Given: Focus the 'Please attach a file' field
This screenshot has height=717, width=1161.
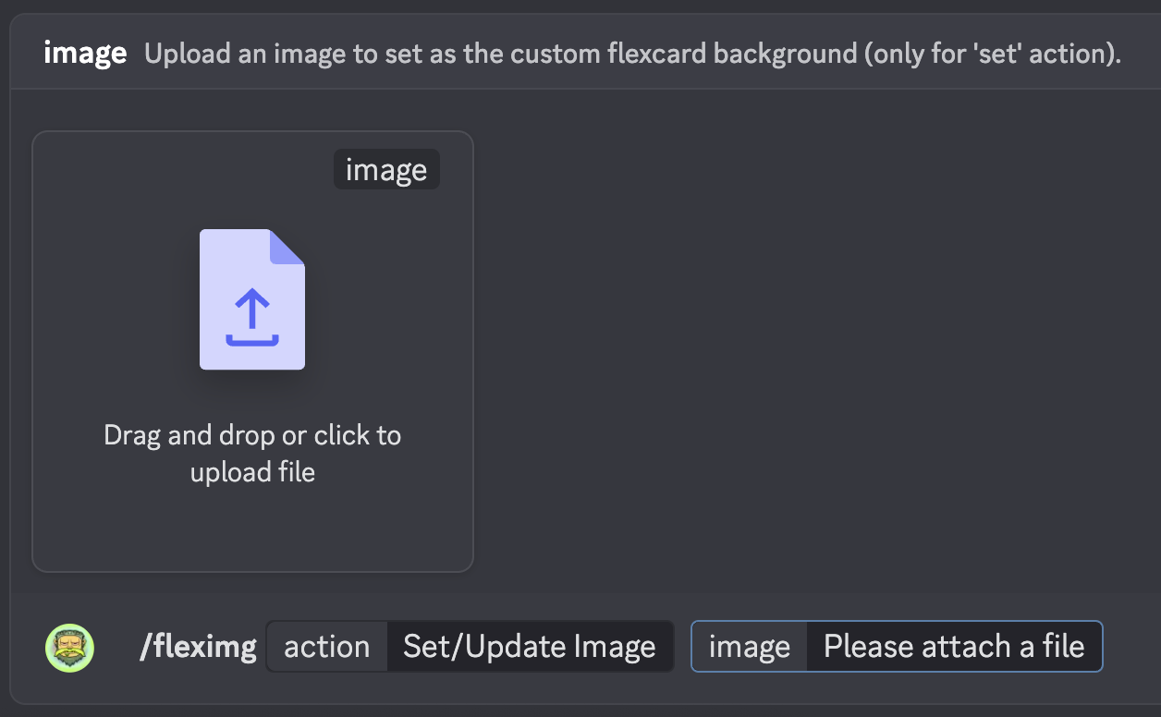Looking at the screenshot, I should [954, 647].
